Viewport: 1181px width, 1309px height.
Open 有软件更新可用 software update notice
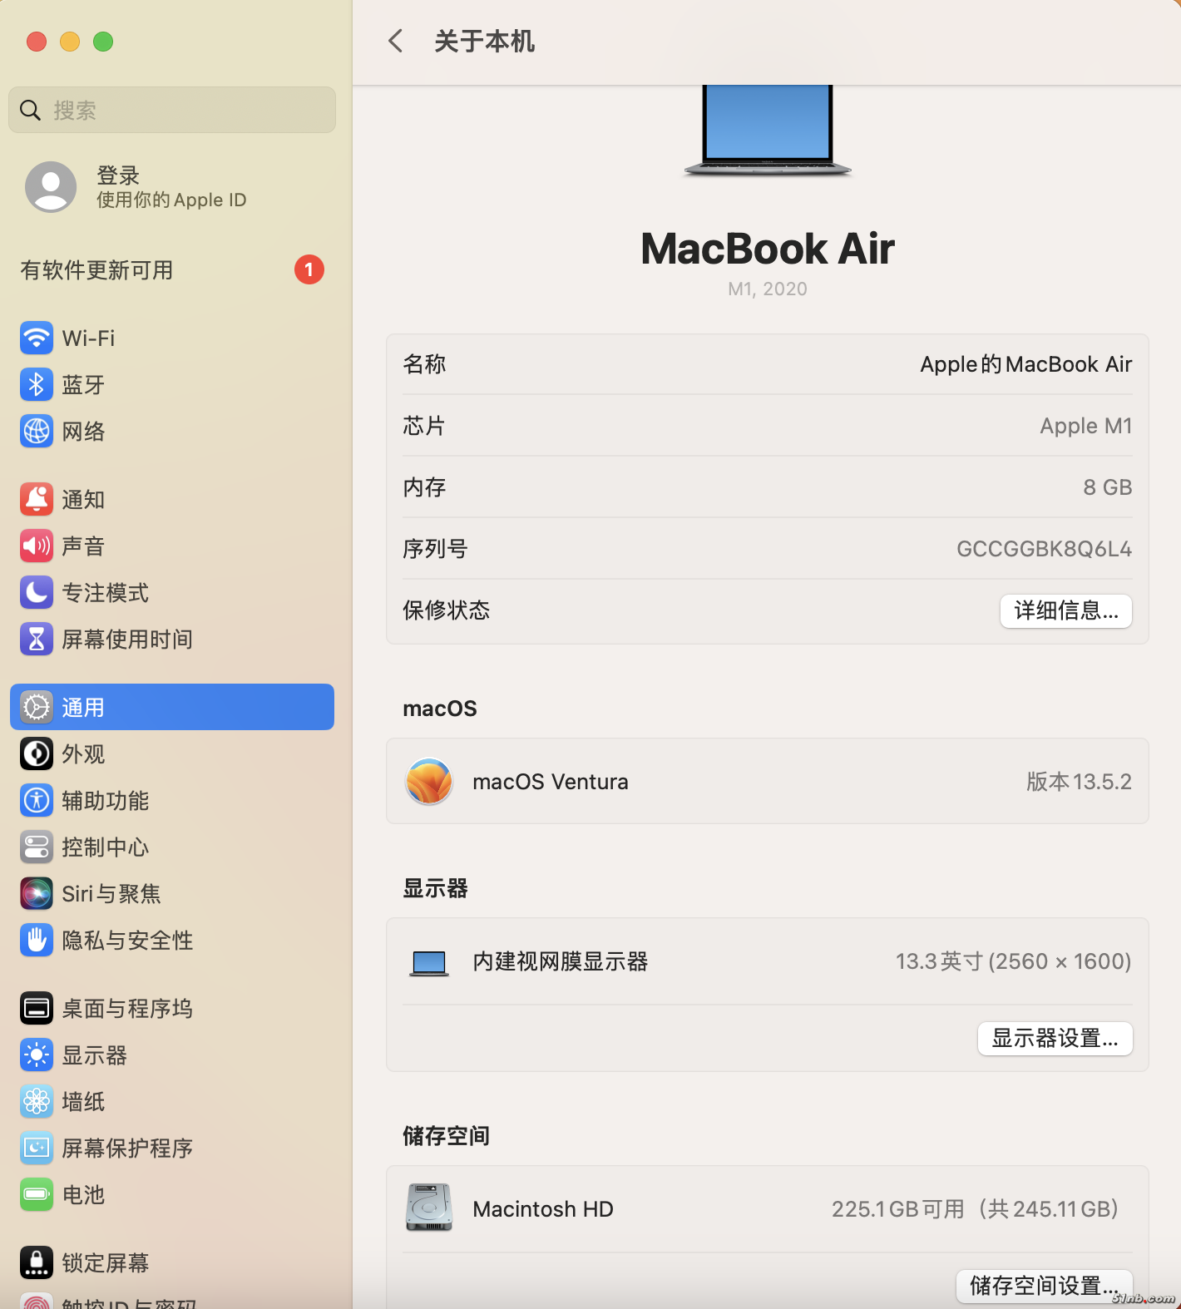(x=172, y=269)
